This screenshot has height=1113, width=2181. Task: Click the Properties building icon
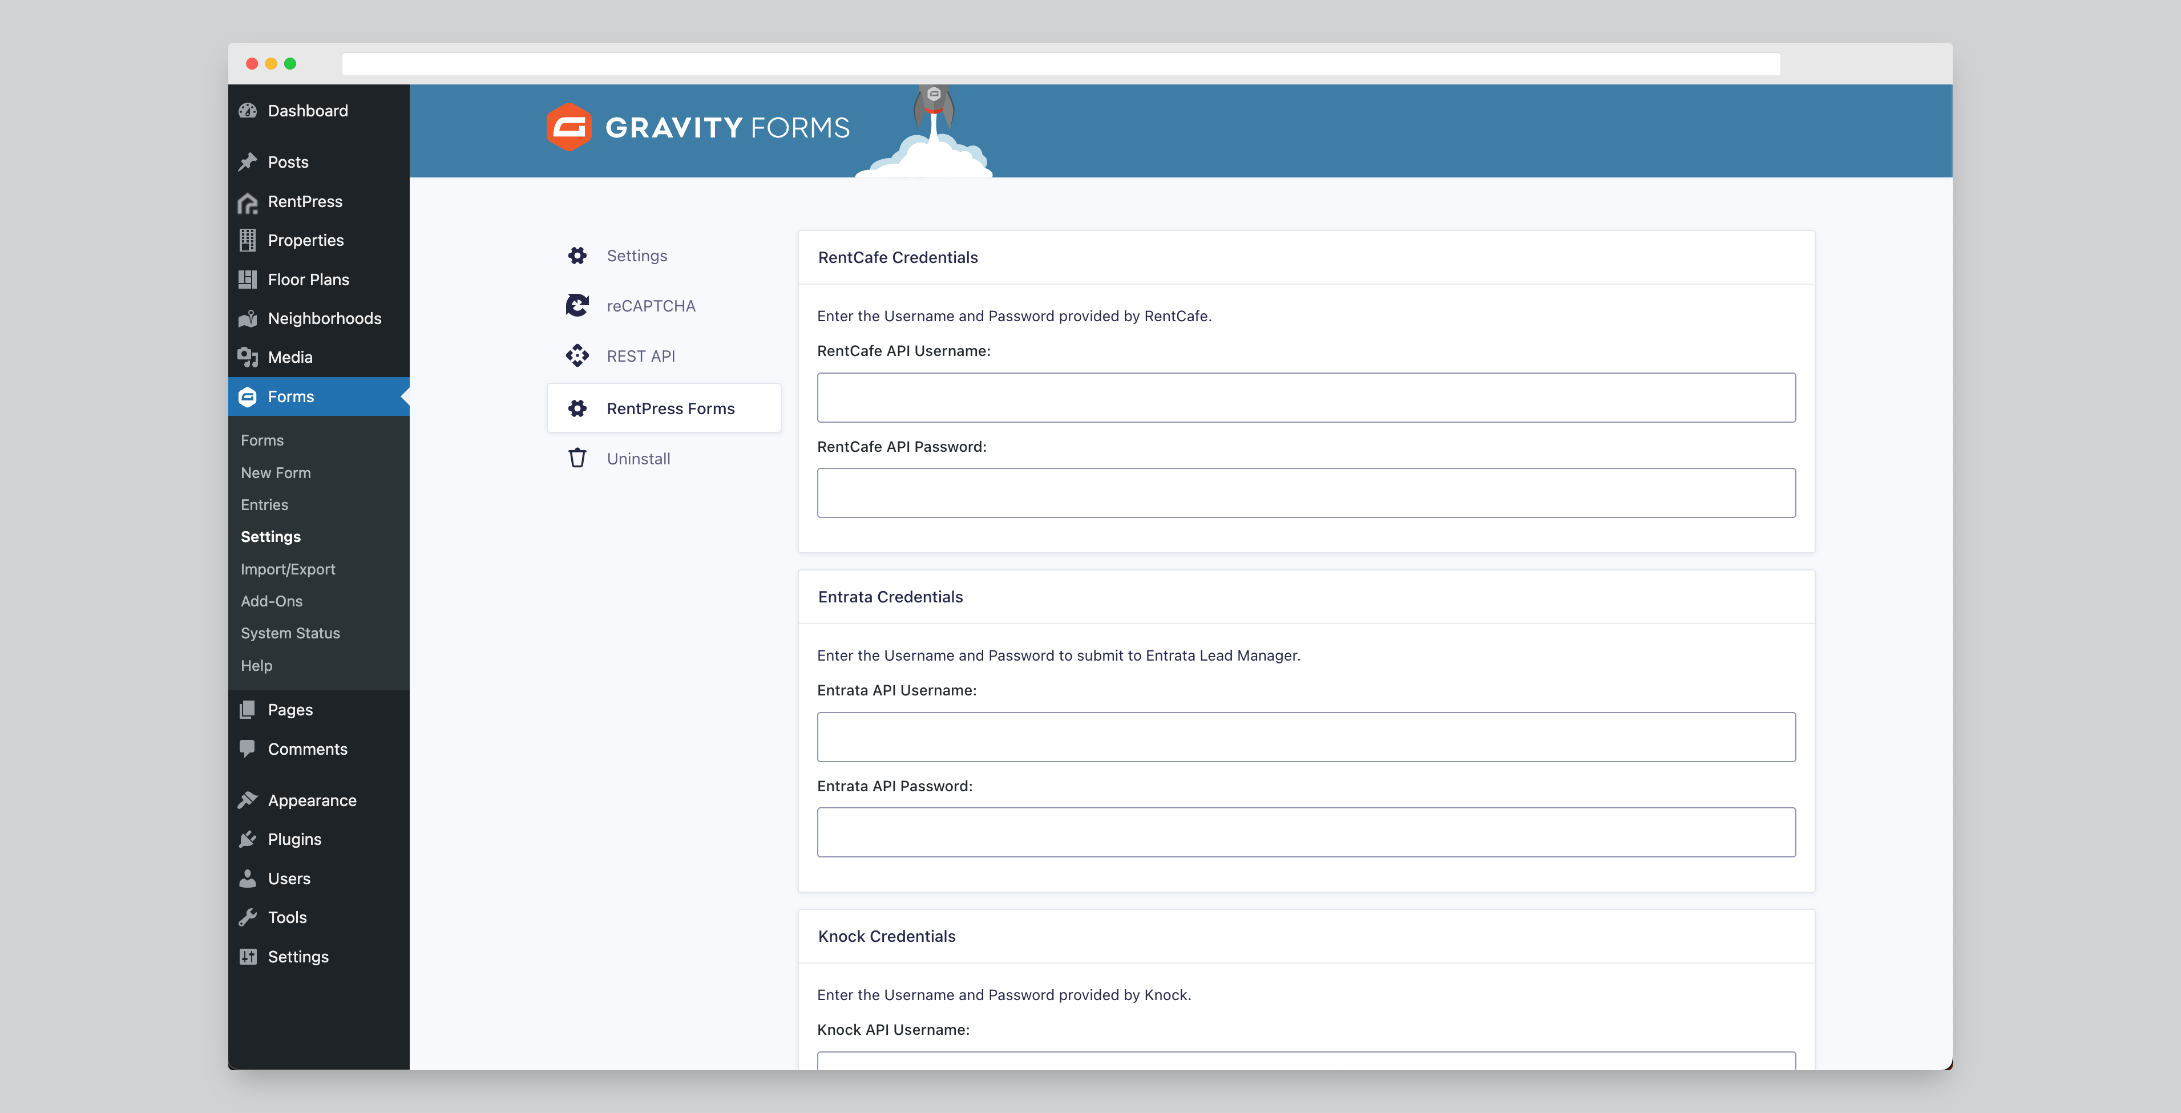pos(247,240)
